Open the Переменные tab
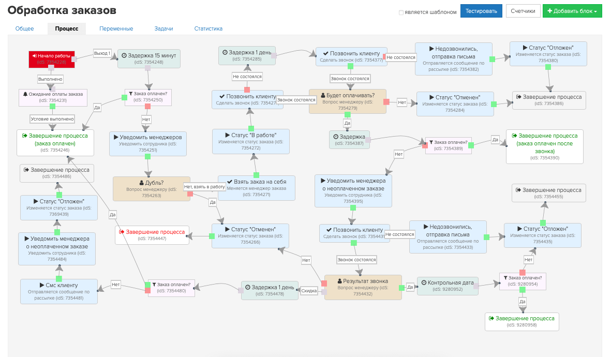The width and height of the screenshot is (611, 357). pyautogui.click(x=116, y=28)
